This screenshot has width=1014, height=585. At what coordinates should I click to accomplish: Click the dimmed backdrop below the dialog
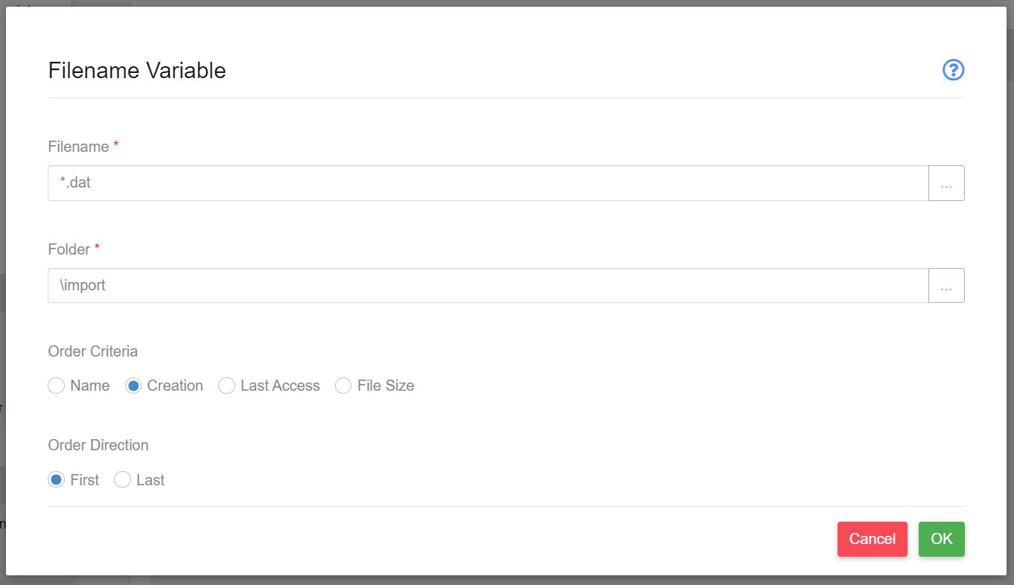(x=506, y=580)
